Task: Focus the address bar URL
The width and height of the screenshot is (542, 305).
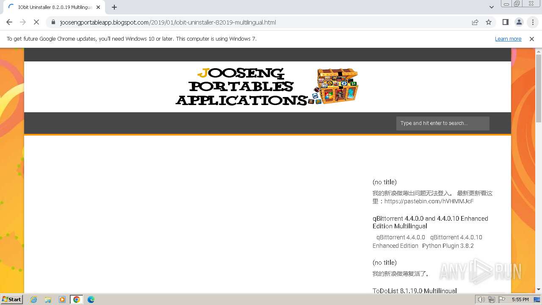Action: click(x=168, y=22)
